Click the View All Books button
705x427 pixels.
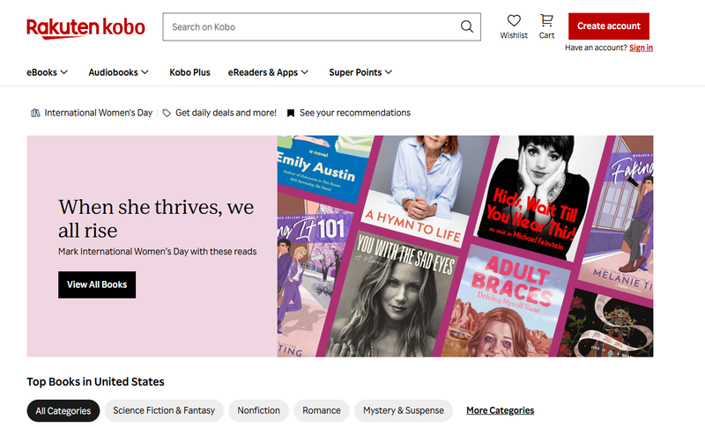pos(97,284)
